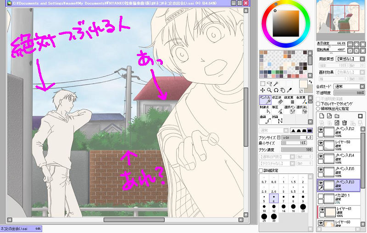Select the hand pan tool

[x=283, y=90]
